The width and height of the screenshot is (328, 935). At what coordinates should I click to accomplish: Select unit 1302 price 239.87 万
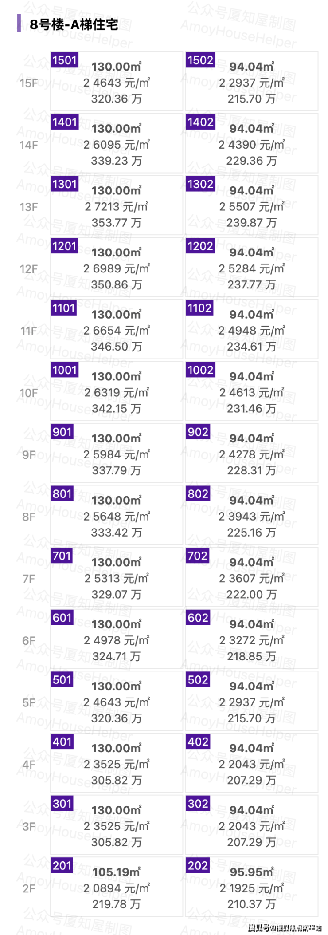pos(251,223)
